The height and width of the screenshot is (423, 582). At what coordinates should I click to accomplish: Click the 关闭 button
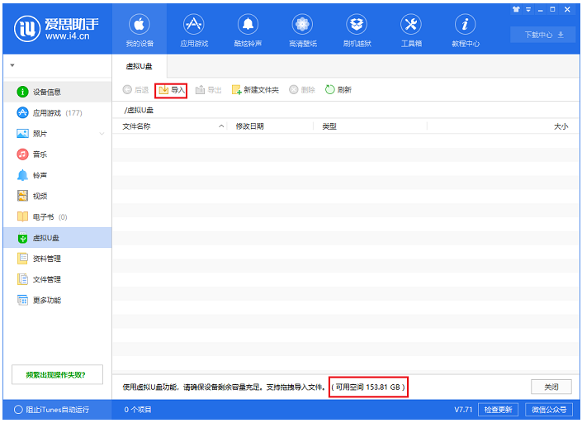[x=551, y=387]
